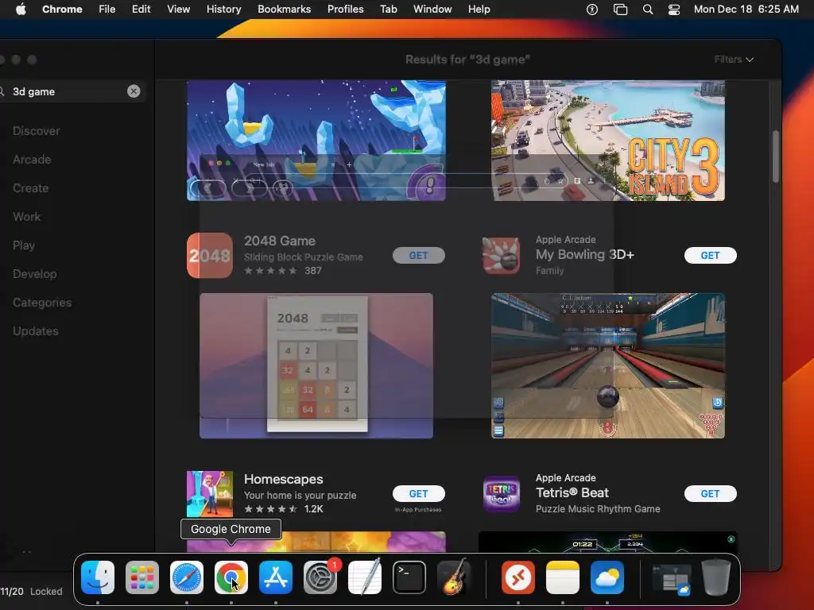The width and height of the screenshot is (814, 610).
Task: Open App Store dock icon
Action: 276,577
